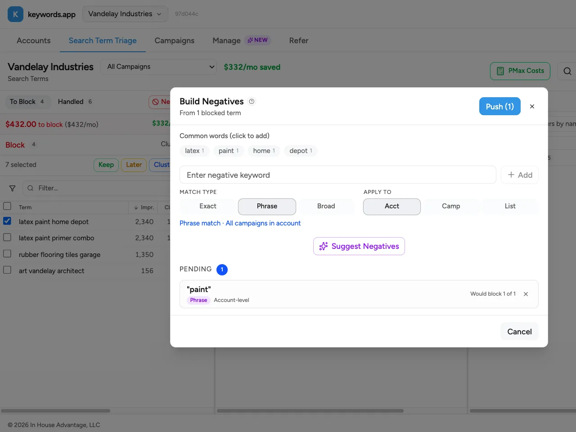This screenshot has width=576, height=432.
Task: Click the Add button
Action: 520,175
